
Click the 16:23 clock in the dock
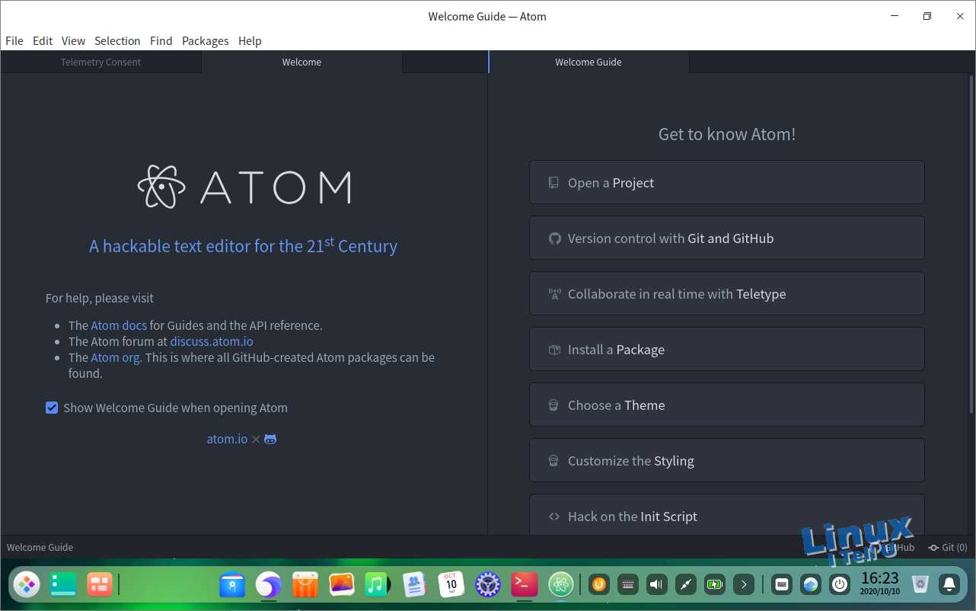(x=879, y=584)
